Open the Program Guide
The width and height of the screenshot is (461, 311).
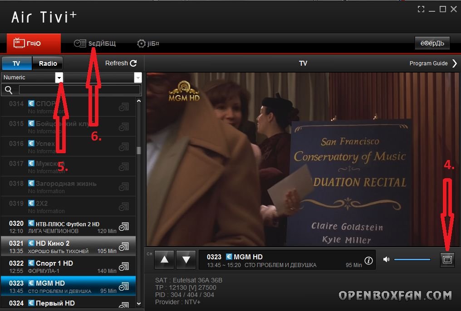tap(428, 63)
